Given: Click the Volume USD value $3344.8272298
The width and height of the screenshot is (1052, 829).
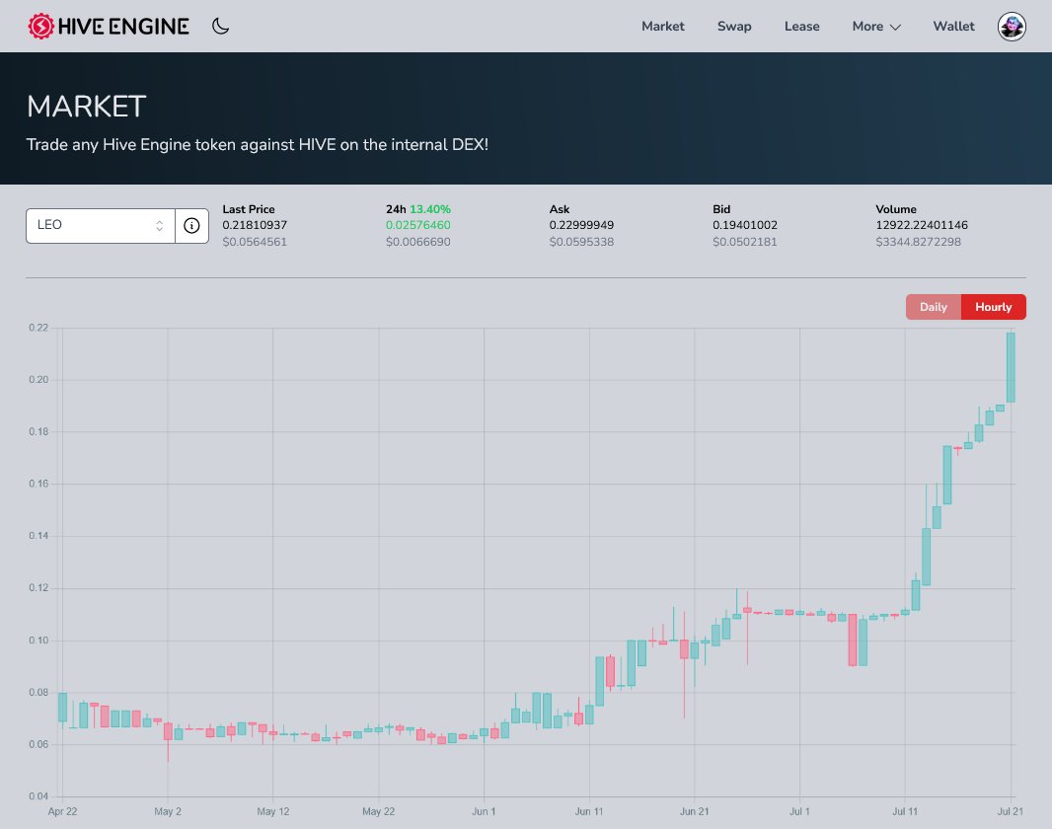Looking at the screenshot, I should 919,242.
